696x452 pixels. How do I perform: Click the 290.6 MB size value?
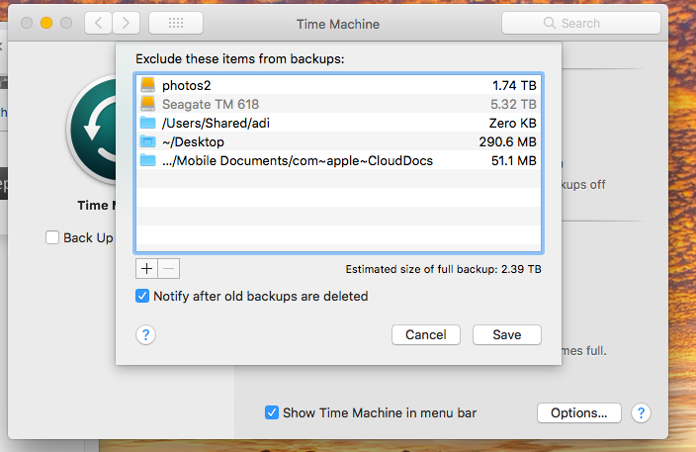click(507, 141)
